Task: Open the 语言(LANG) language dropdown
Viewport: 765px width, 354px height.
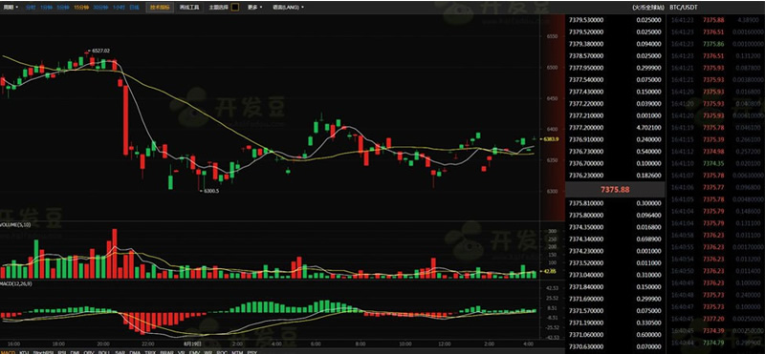Action: 288,8
